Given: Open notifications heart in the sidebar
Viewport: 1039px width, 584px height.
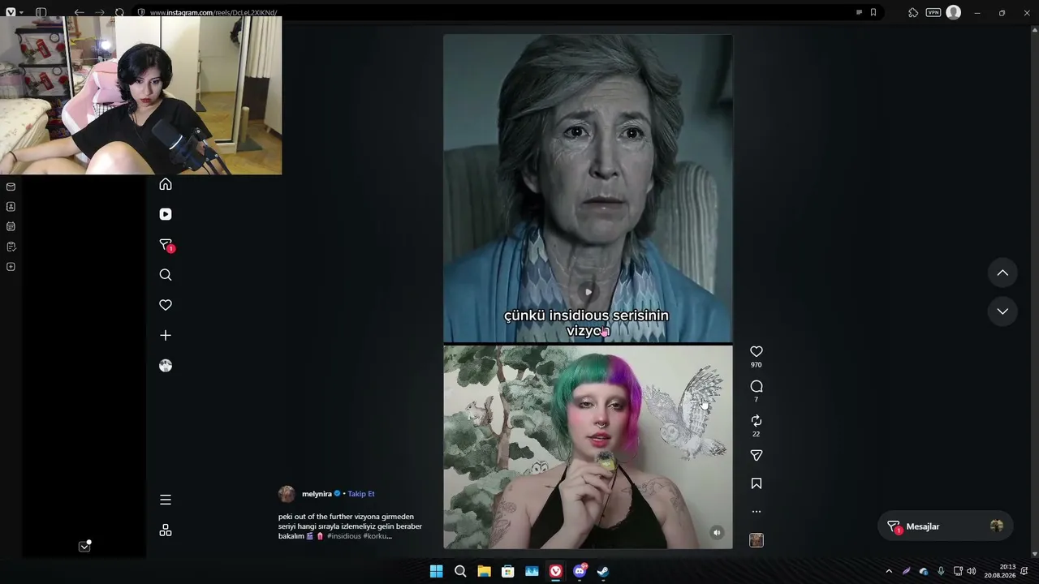Looking at the screenshot, I should pyautogui.click(x=166, y=305).
